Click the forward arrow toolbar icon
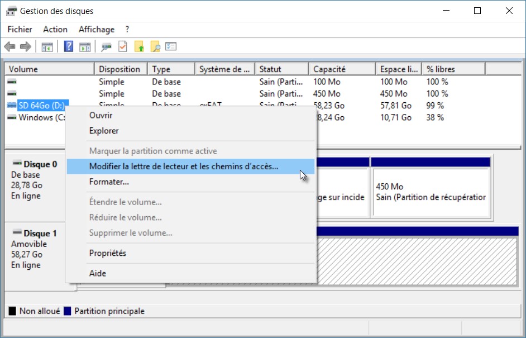526x338 pixels. 25,47
